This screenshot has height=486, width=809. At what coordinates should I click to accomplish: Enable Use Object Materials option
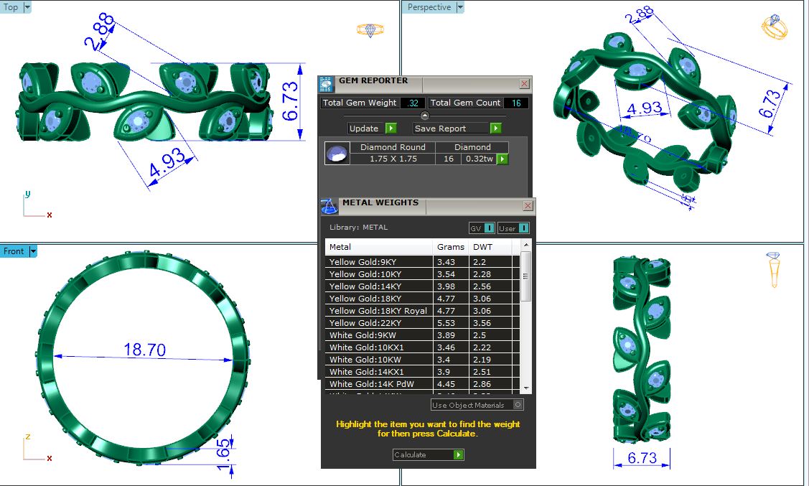(518, 405)
